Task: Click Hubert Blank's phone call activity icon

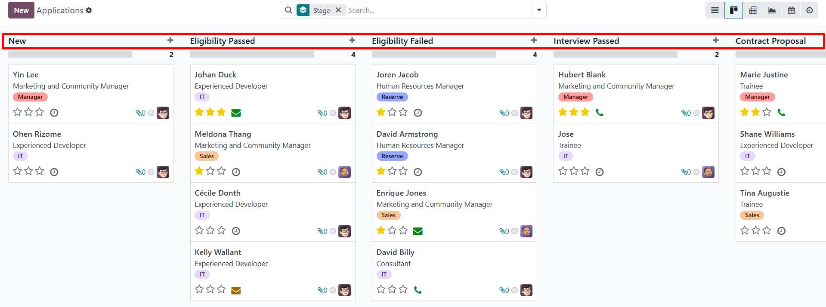Action: coord(600,113)
